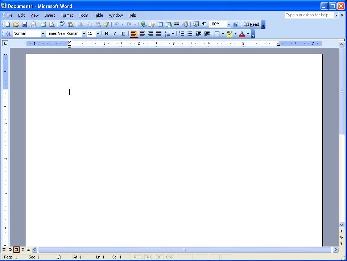Open the Times New Roman font dropdown
Image resolution: width=347 pixels, height=261 pixels.
[x=84, y=34]
